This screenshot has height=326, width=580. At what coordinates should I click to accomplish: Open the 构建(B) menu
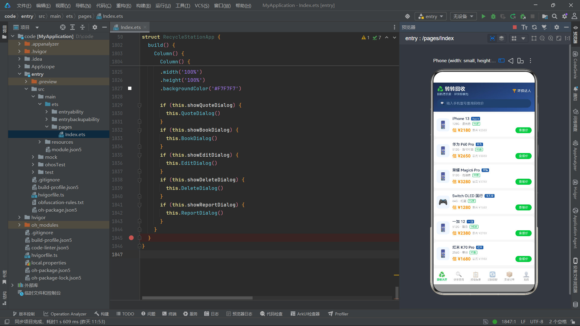143,5
